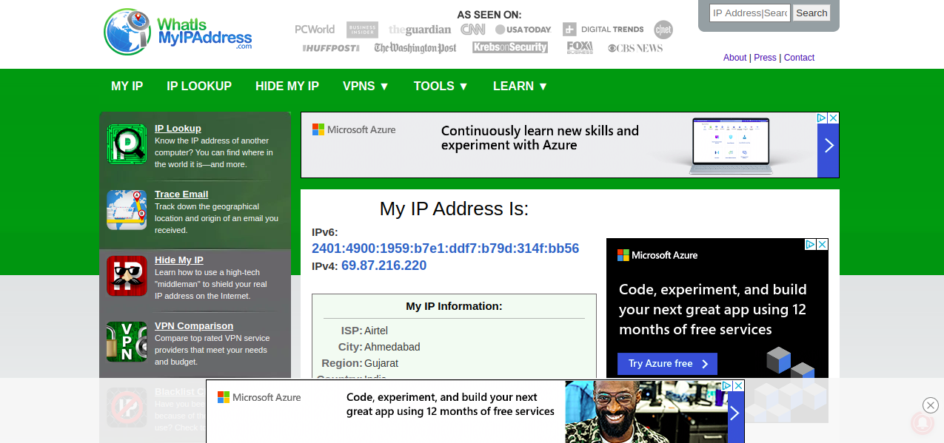Click AdChoices icon on bottom banner ad
Viewport: 944px width, 443px height.
(x=727, y=386)
